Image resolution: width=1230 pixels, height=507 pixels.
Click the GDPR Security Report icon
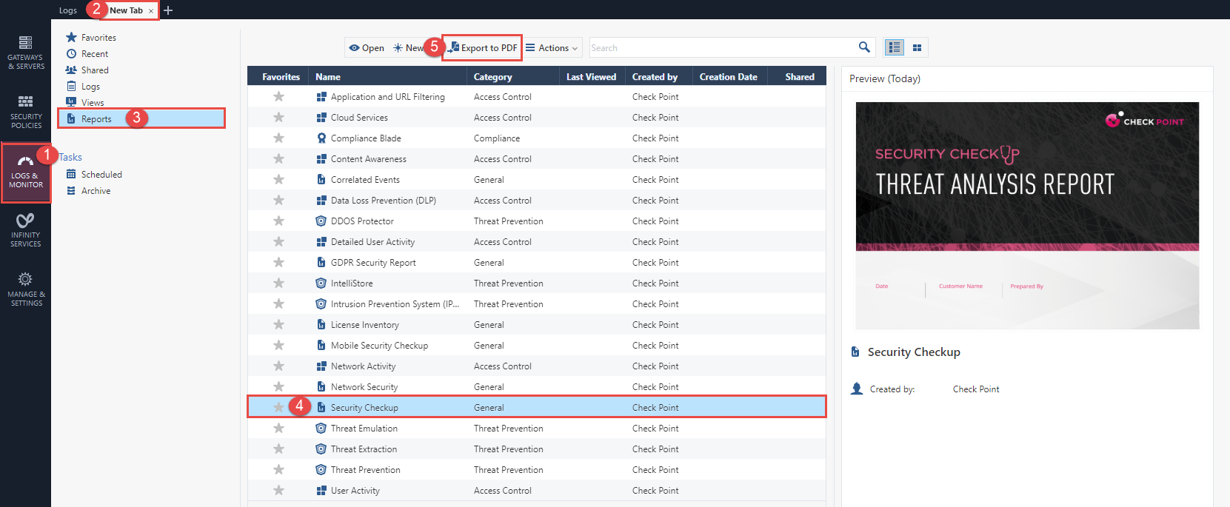[x=321, y=262]
